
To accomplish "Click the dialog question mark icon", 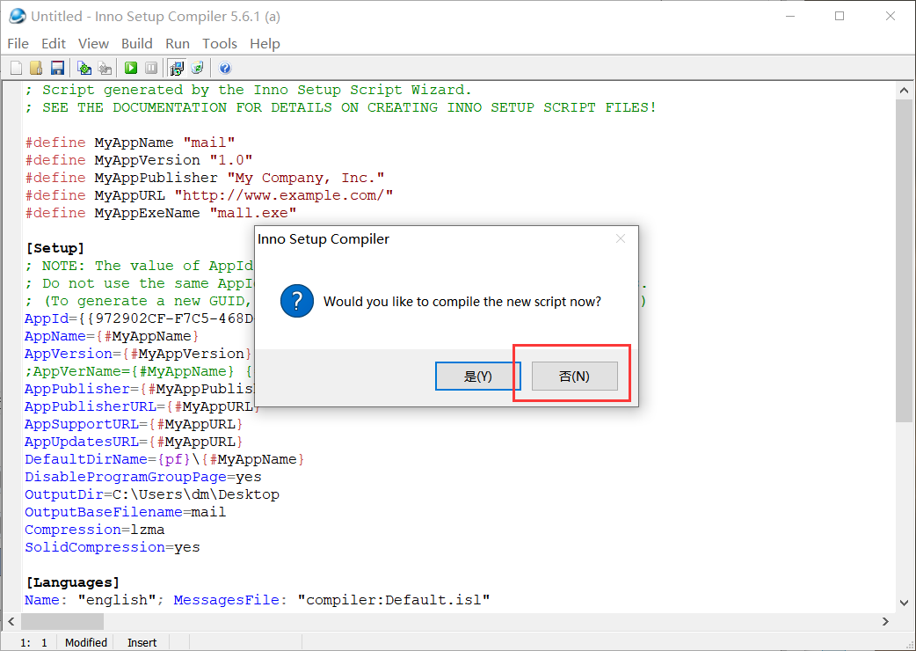I will tap(297, 302).
